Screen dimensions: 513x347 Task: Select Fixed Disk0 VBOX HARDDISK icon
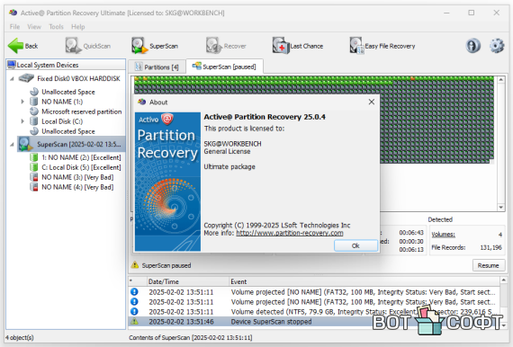pyautogui.click(x=26, y=78)
